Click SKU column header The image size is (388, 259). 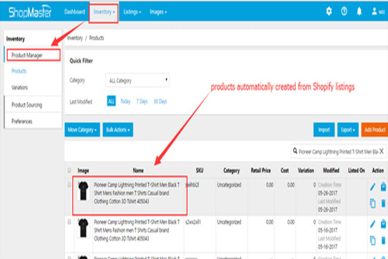pyautogui.click(x=200, y=170)
